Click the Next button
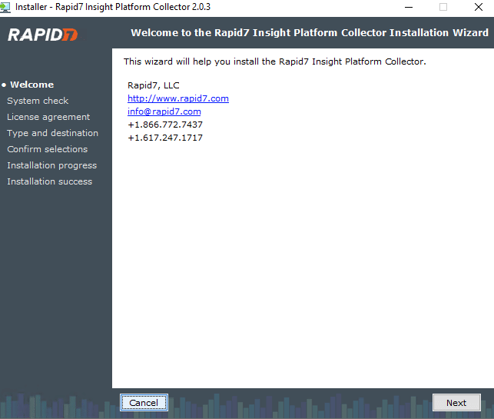This screenshot has width=494, height=419. (x=456, y=403)
